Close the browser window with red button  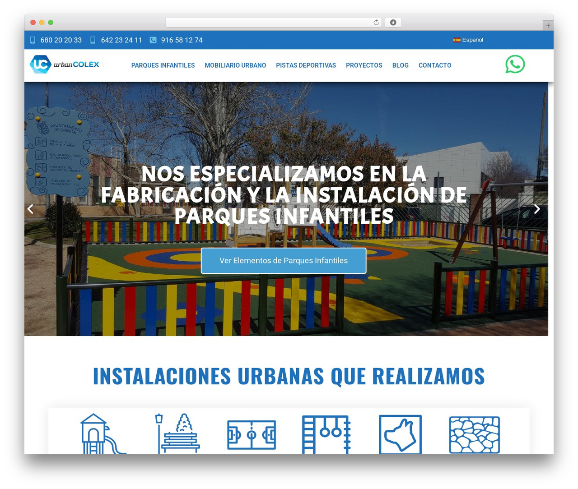pos(33,23)
